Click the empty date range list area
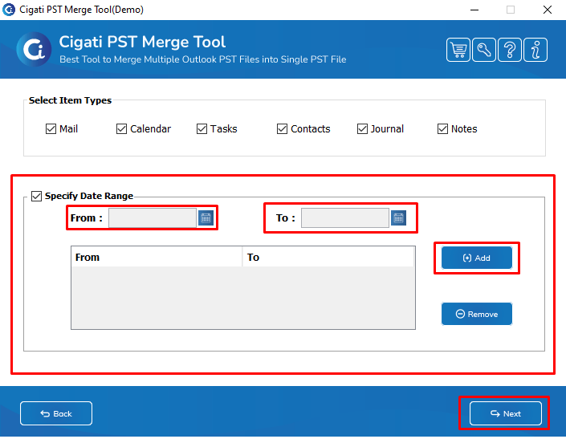 (243, 298)
